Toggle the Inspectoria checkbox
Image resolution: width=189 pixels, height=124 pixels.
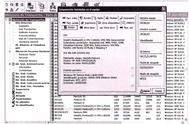[x=13, y=89]
